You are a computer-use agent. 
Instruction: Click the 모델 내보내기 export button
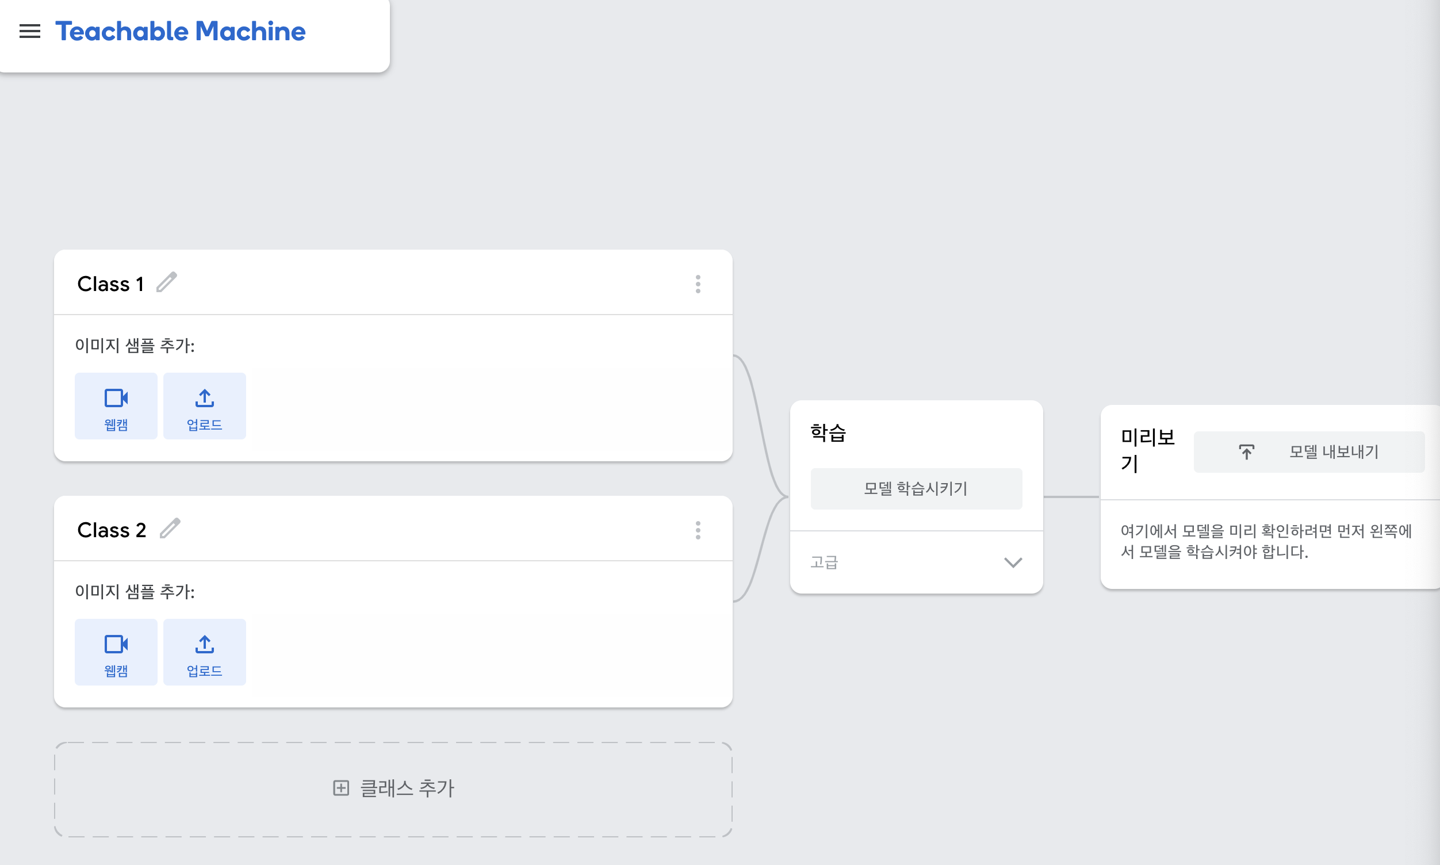(1333, 451)
